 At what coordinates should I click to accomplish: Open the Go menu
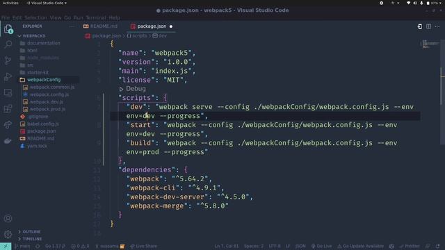pos(67,17)
